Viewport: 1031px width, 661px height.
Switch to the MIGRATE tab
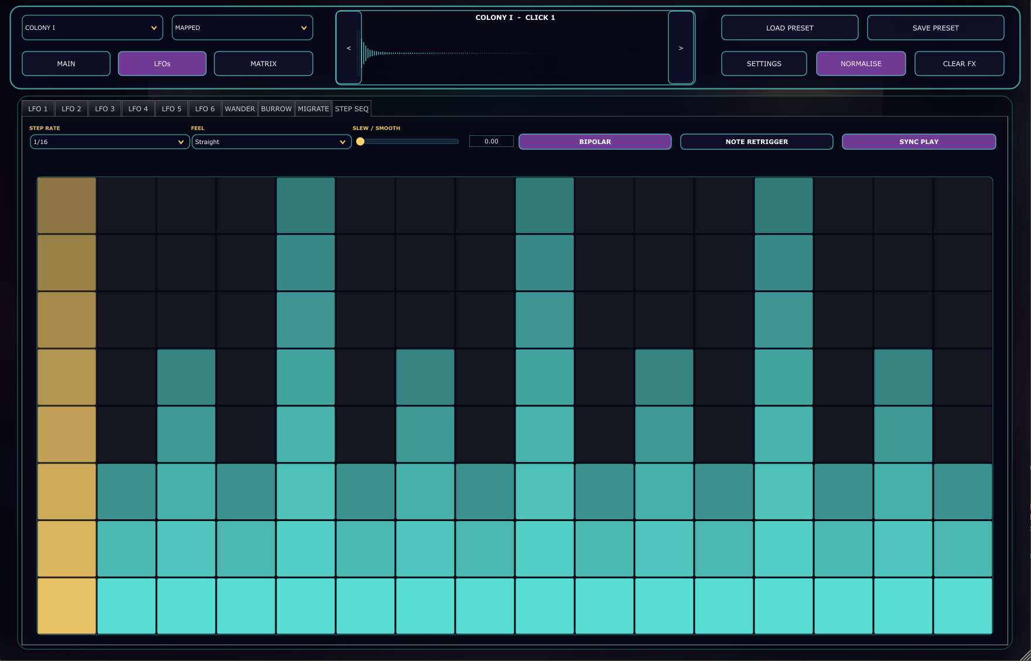point(313,109)
